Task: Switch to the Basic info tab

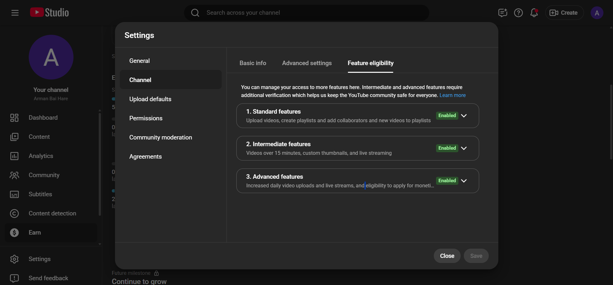Action: pos(253,63)
